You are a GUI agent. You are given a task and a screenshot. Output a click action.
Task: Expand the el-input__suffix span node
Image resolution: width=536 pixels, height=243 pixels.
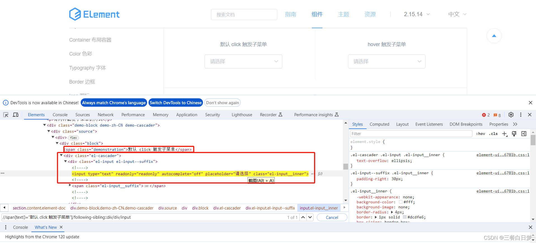pos(70,185)
